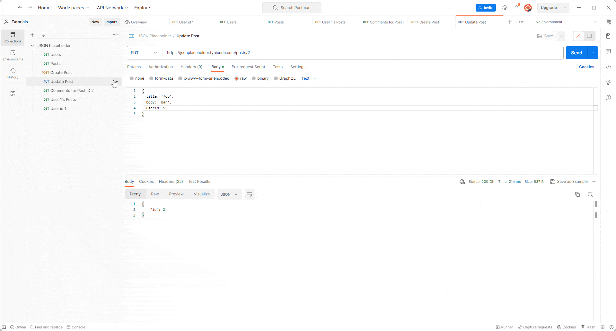Go back with the left arrow

point(20,8)
